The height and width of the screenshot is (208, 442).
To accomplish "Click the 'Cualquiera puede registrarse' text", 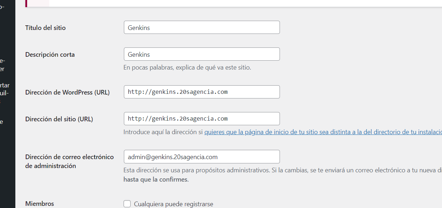I will pyautogui.click(x=174, y=204).
